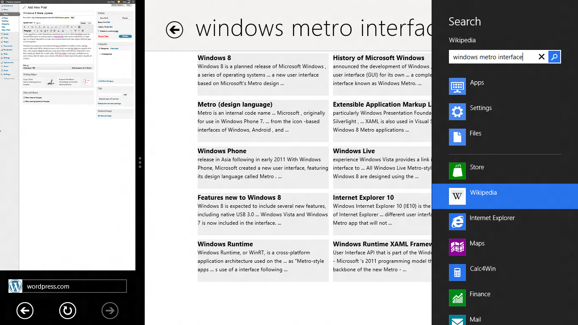Screen dimensions: 578x325
Task: Click the snap divider handle
Action: click(140, 162)
